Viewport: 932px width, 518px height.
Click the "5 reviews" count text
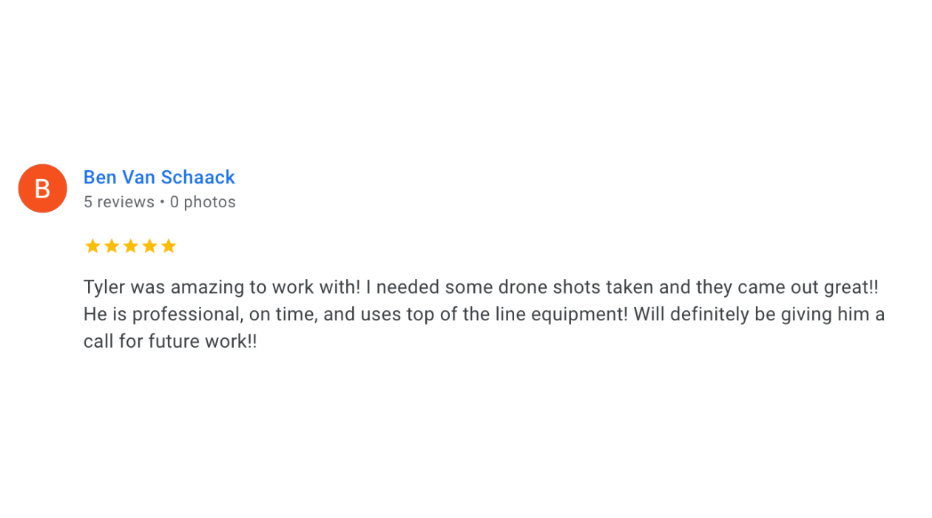pos(119,202)
